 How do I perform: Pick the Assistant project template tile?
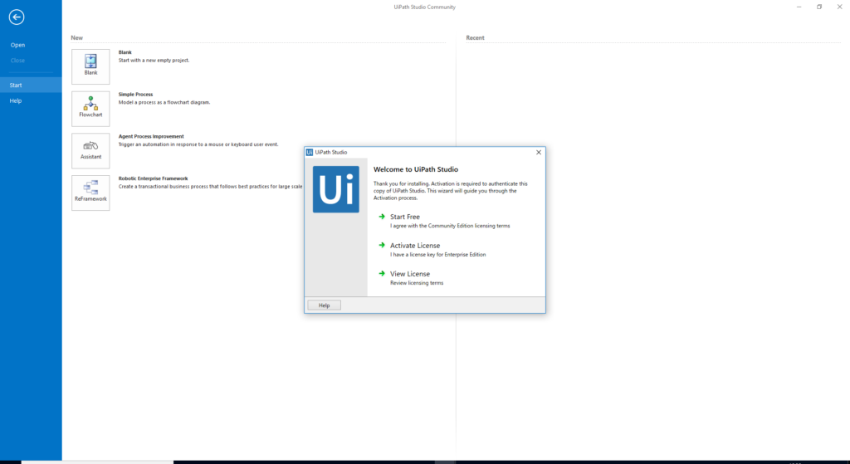(x=90, y=151)
